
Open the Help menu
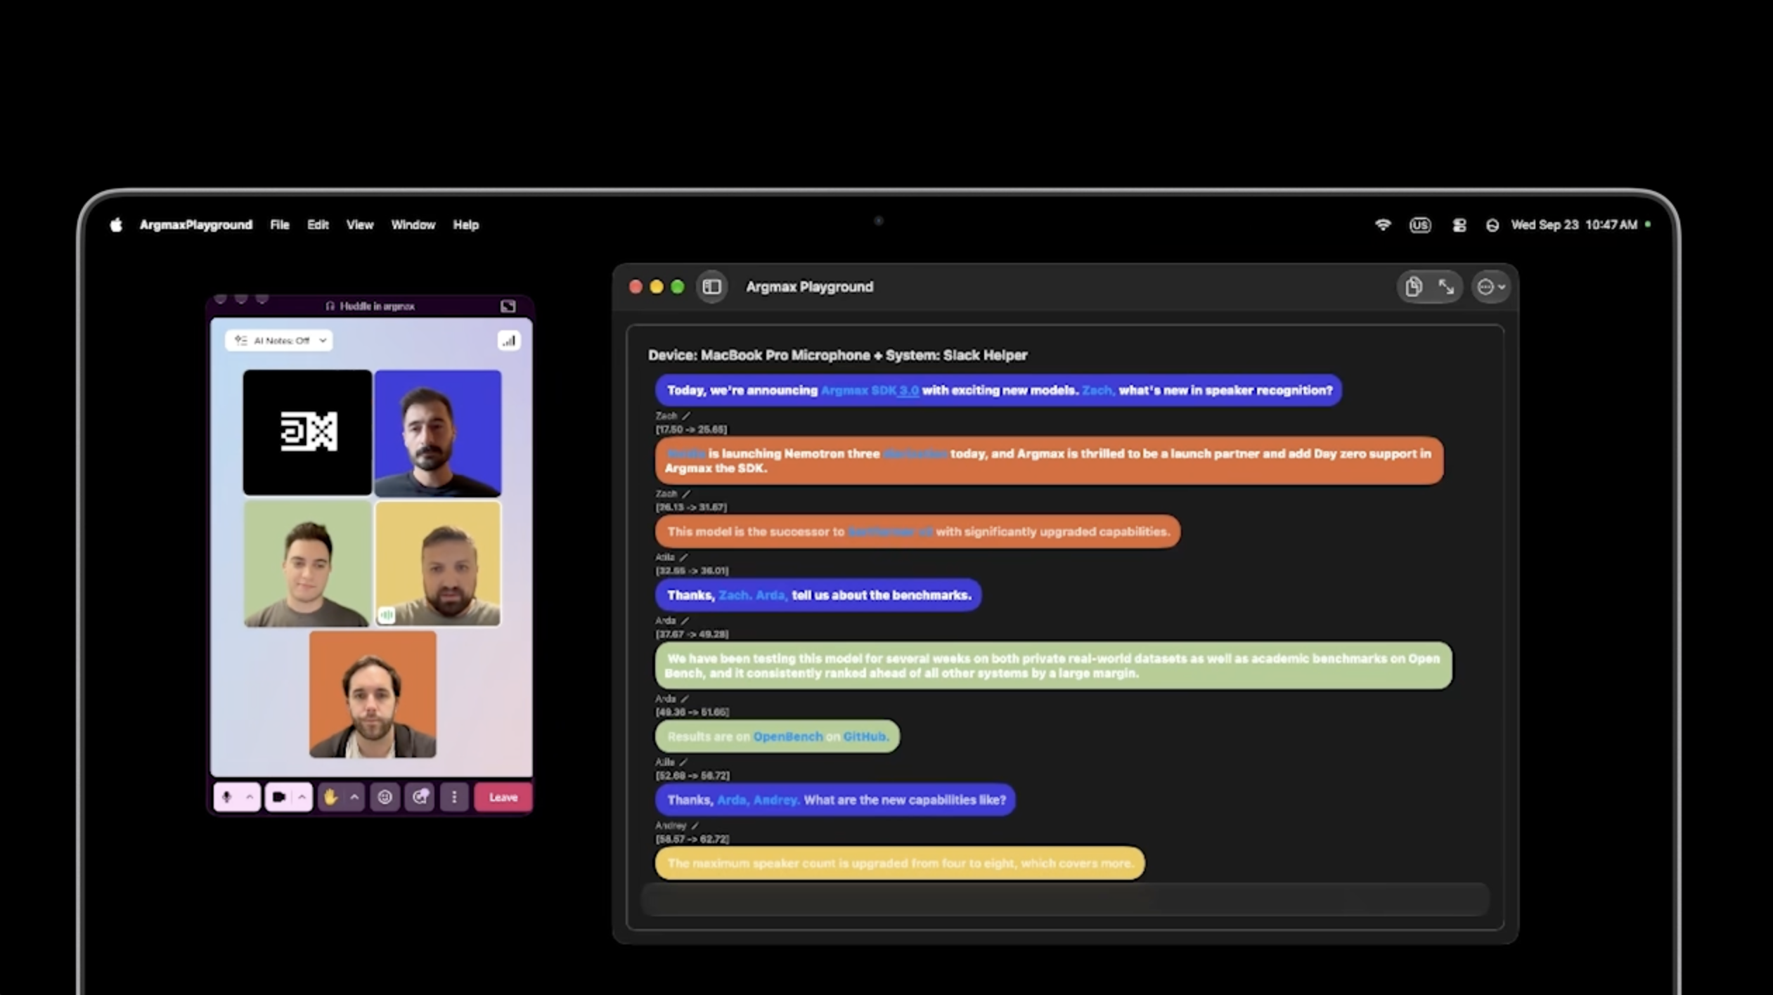pos(465,225)
